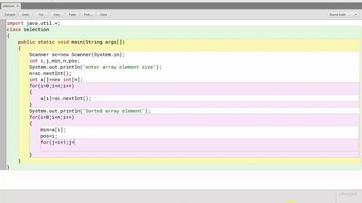Click the 'public static void main' line
The width and height of the screenshot is (362, 203).
[71, 42]
